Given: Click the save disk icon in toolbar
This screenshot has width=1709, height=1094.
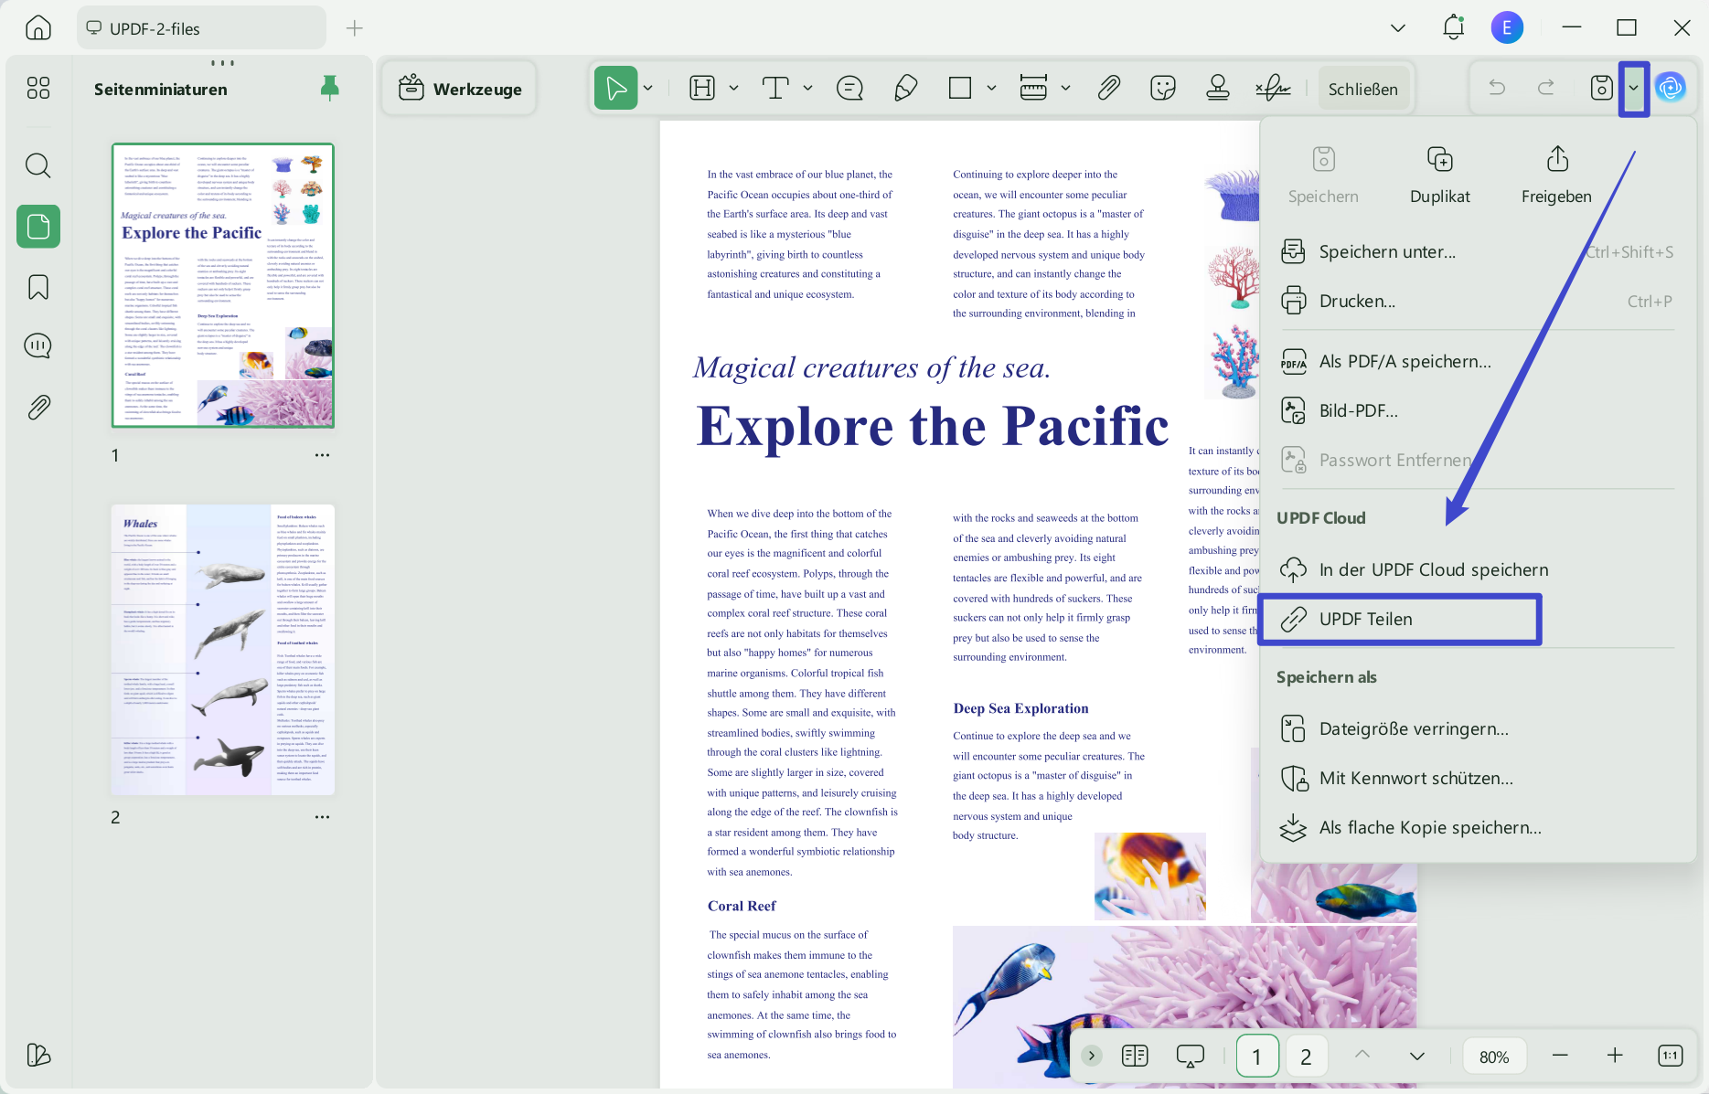Looking at the screenshot, I should [1601, 88].
